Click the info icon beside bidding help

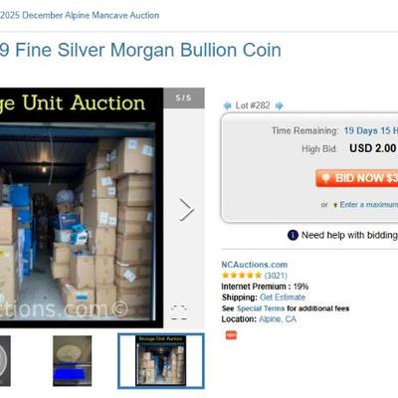point(293,235)
